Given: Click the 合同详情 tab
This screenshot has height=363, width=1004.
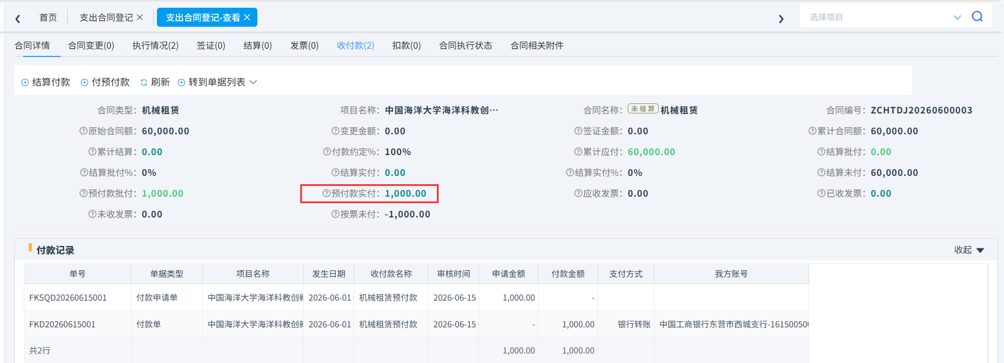Looking at the screenshot, I should [x=32, y=46].
